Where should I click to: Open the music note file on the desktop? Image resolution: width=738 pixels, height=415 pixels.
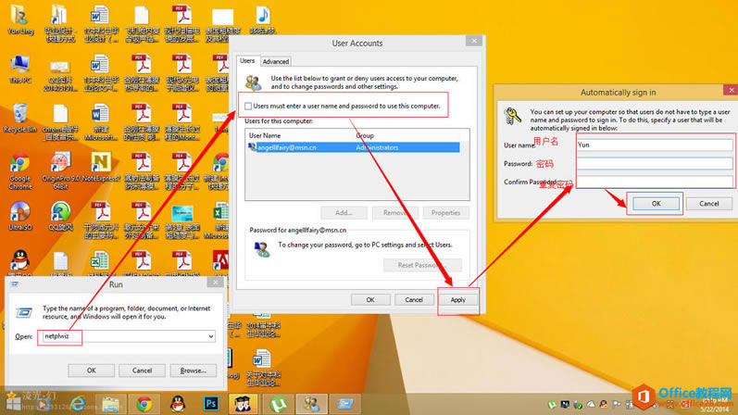pos(263,19)
